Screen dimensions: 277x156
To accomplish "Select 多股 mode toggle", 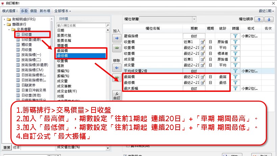I will [x=24, y=11].
